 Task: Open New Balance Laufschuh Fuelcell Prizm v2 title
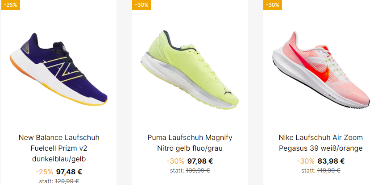tap(59, 148)
